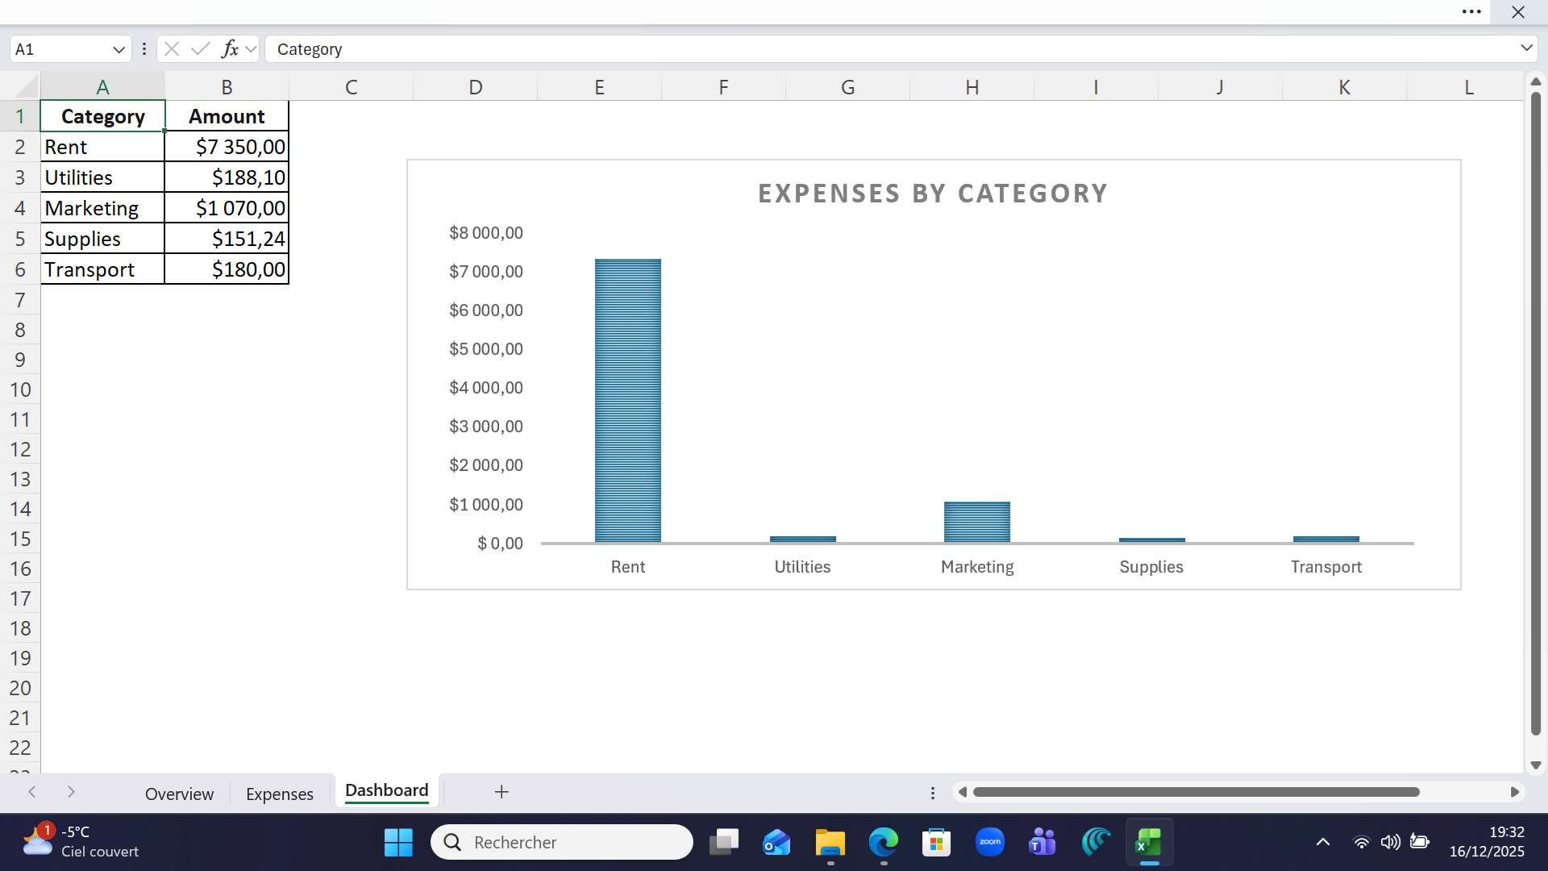Expand the formula bar chevron
Viewport: 1548px width, 871px height.
click(x=1526, y=48)
